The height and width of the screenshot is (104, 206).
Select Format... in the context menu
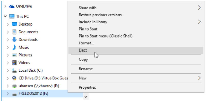click(86, 43)
